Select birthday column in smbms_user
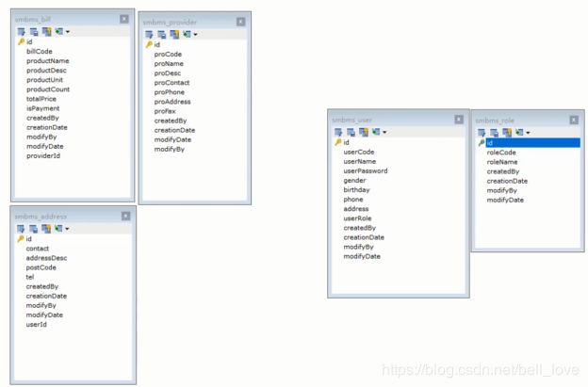The image size is (588, 387). pos(356,190)
